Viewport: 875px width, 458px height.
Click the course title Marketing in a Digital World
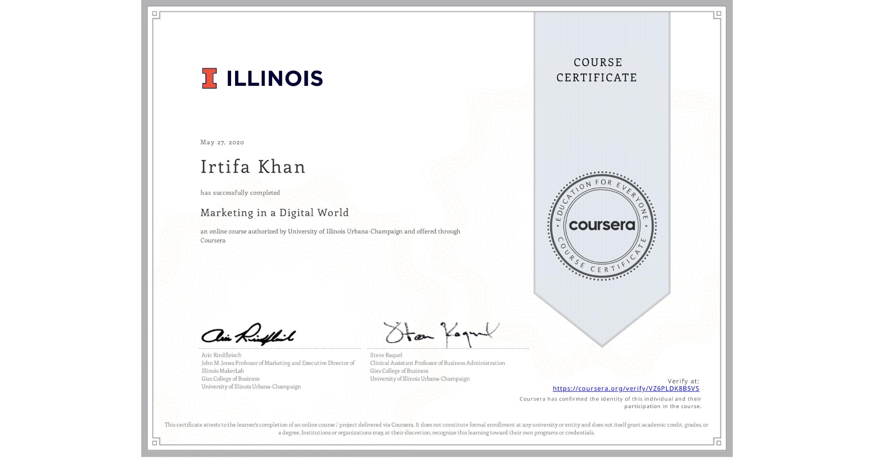tap(275, 213)
